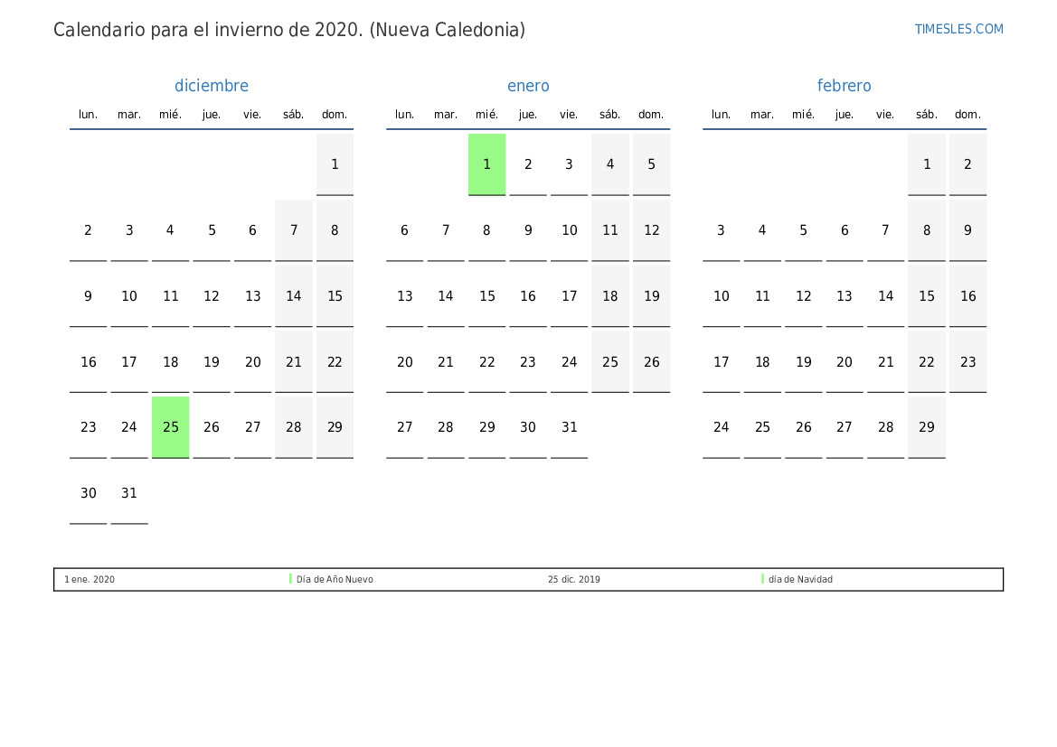1057x747 pixels.
Task: Click the 1 ene. 2020 legend date
Action: [x=90, y=579]
